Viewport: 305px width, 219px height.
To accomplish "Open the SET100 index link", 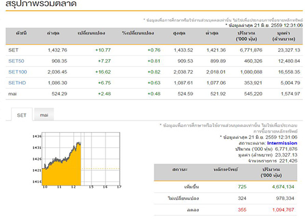I will point(18,72).
